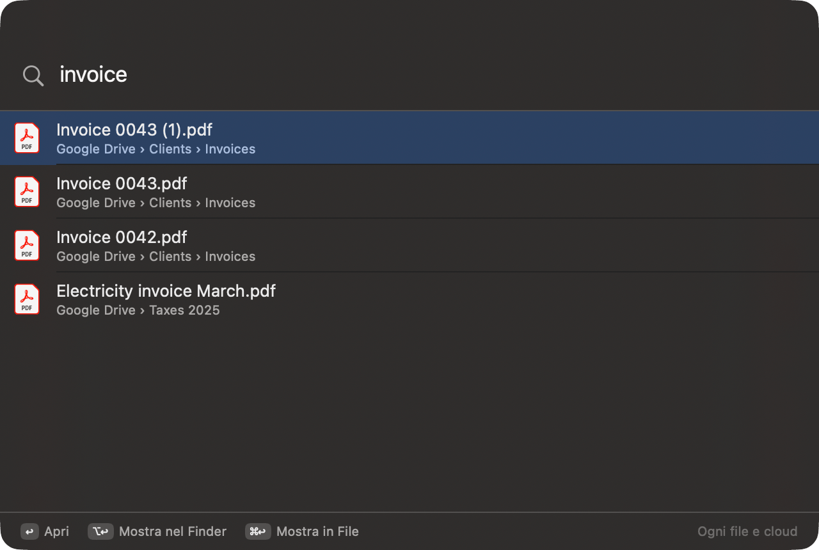
Task: Click the command-return key icon
Action: click(x=258, y=531)
